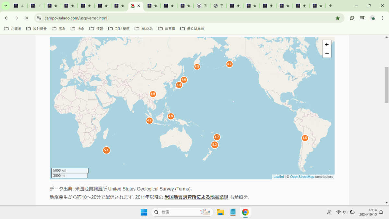Select the 5.2 magnitude earthquake marker
Image resolution: width=389 pixels, height=219 pixels.
point(215,145)
